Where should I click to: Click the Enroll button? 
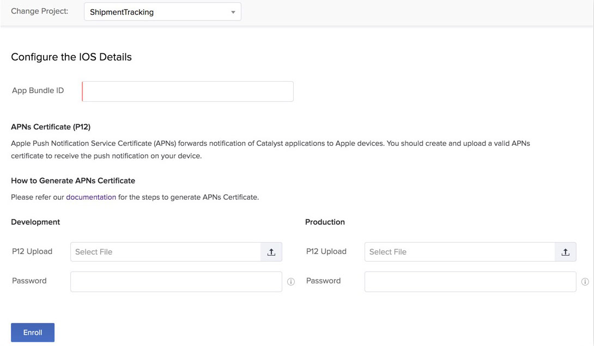32,332
